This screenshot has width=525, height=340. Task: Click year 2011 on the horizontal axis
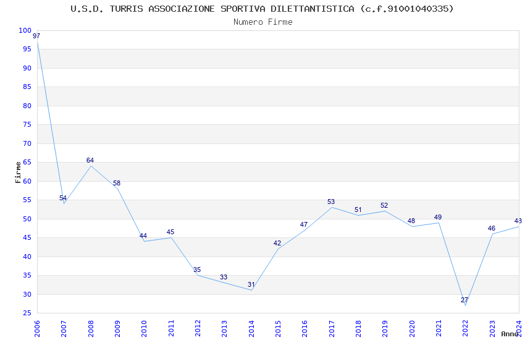click(170, 328)
